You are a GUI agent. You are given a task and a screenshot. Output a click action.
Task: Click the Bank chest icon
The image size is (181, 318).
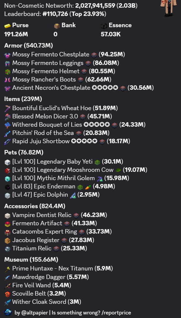pyautogui.click(x=57, y=26)
